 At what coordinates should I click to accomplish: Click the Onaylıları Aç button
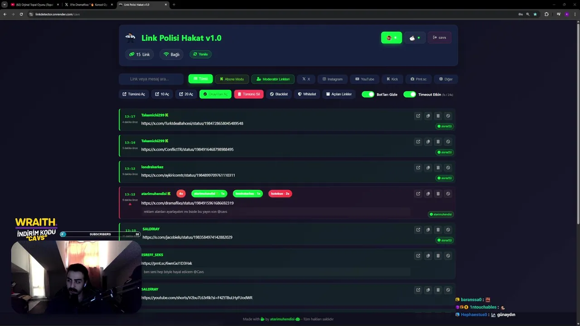click(x=215, y=94)
